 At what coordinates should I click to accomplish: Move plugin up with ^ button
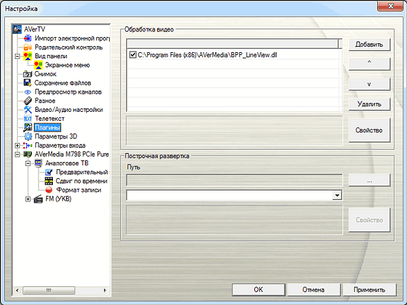click(369, 64)
